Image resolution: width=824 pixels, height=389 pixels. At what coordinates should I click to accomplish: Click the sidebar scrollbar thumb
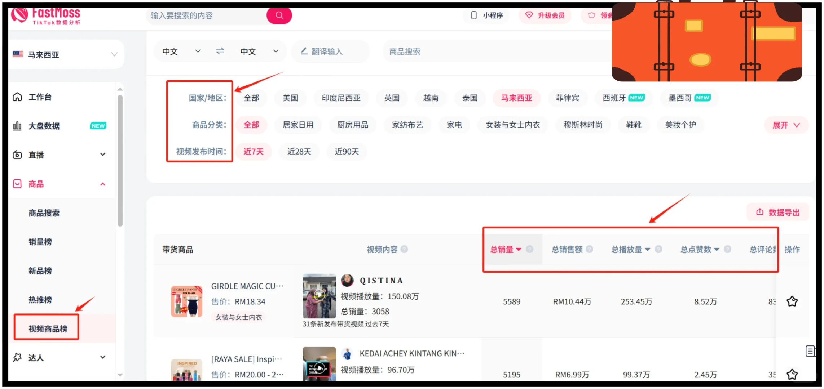coord(120,161)
